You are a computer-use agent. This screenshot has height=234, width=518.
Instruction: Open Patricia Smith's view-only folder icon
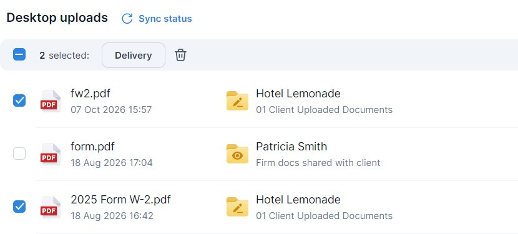click(237, 154)
